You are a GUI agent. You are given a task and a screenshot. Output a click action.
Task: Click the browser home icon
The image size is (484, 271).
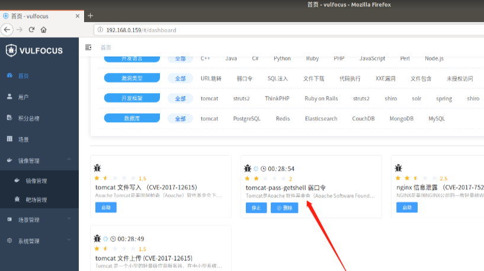[43, 30]
